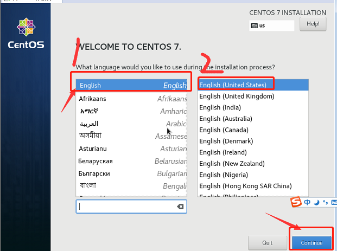Select Afrikaans in the language list
Screen dimensions: 337x251
(x=131, y=99)
